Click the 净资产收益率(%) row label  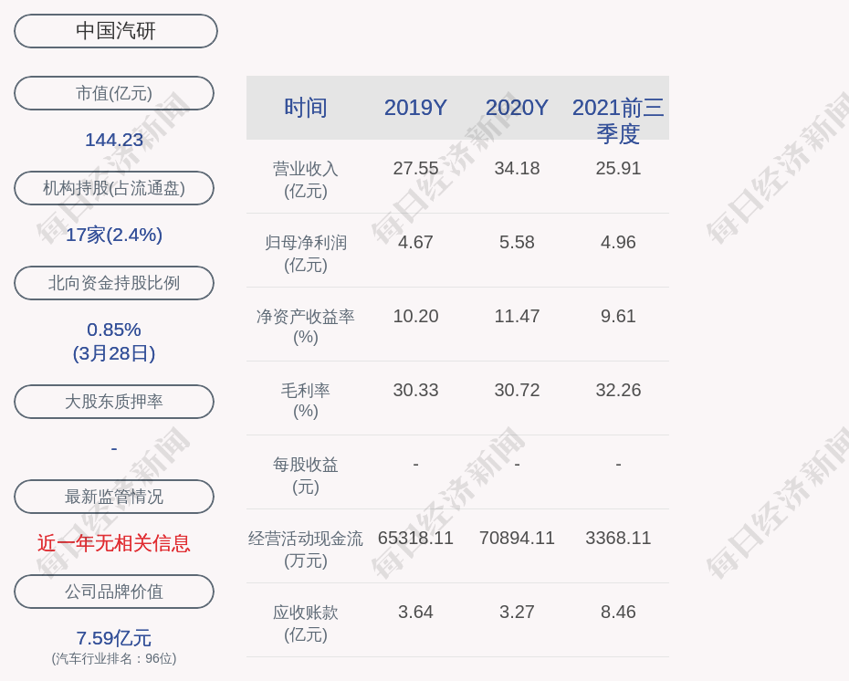point(306,327)
